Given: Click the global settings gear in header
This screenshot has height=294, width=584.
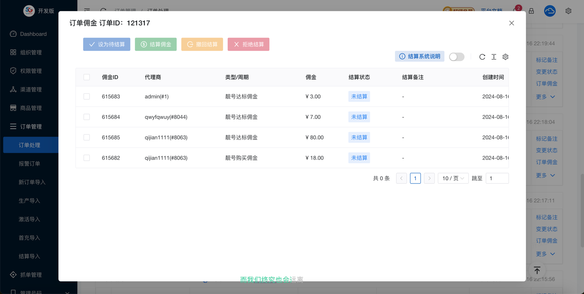Looking at the screenshot, I should (x=568, y=11).
